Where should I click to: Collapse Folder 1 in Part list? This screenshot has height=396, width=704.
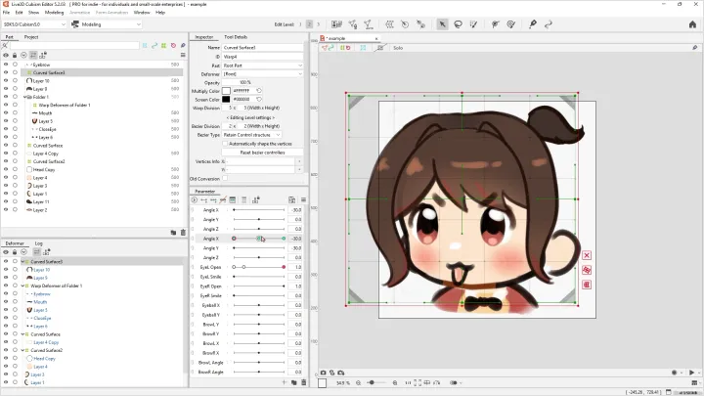[25, 97]
